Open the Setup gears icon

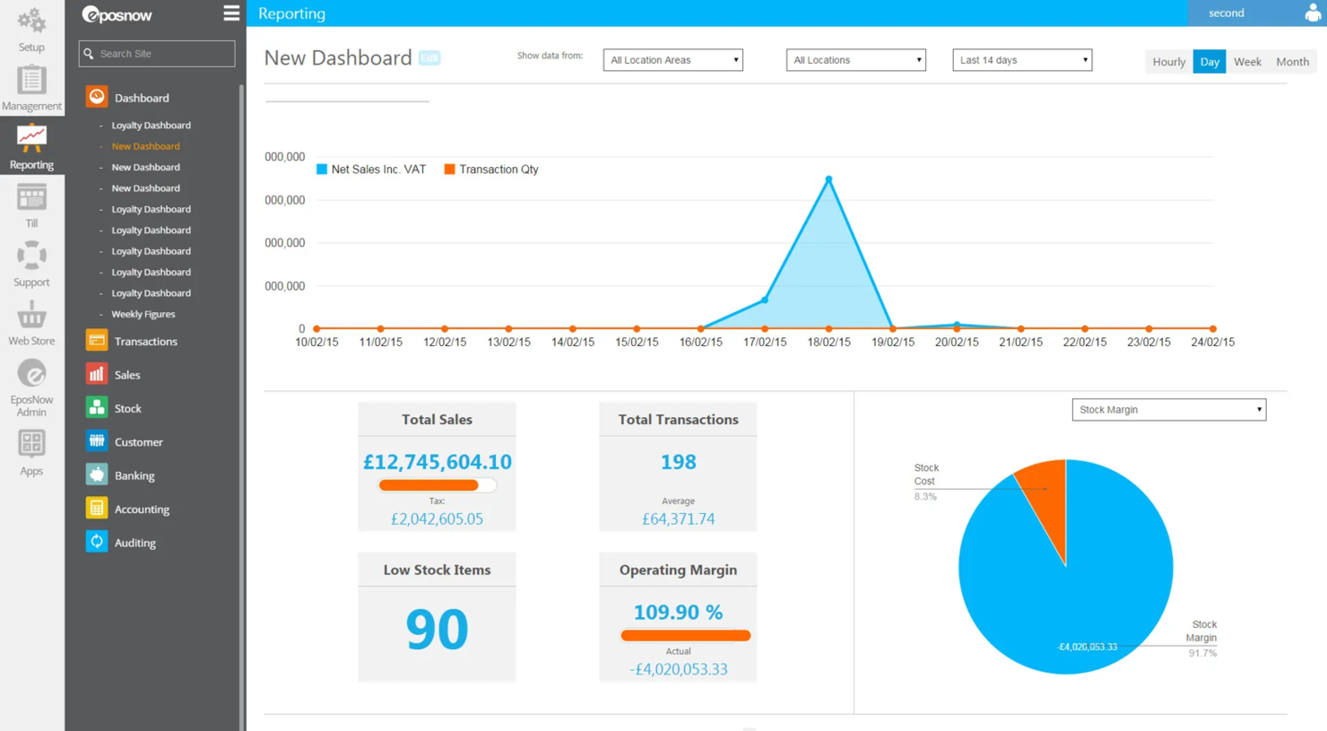[31, 21]
